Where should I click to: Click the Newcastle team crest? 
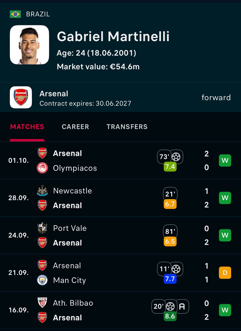pyautogui.click(x=42, y=191)
